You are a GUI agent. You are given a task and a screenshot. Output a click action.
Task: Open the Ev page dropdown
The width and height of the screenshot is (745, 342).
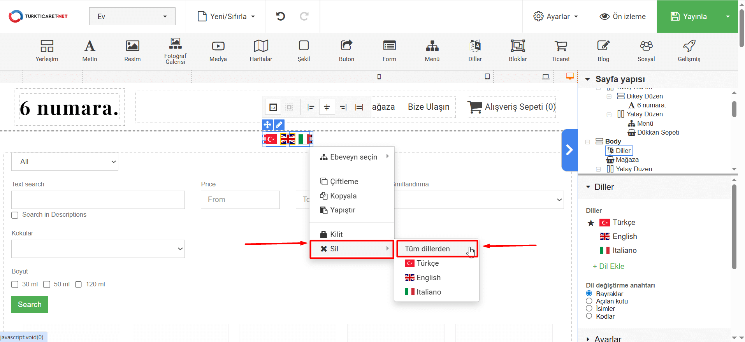(132, 16)
